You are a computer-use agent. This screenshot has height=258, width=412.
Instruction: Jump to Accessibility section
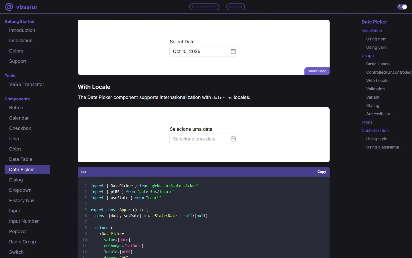tap(378, 114)
